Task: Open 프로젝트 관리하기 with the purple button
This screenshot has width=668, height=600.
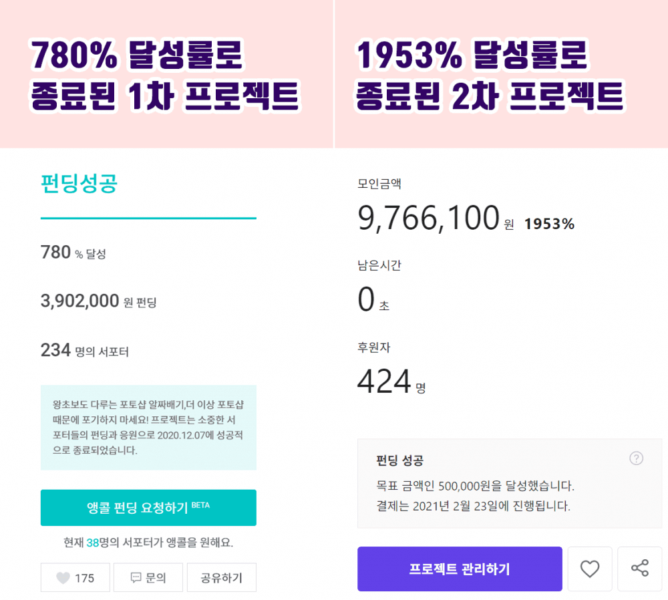Action: click(x=459, y=569)
